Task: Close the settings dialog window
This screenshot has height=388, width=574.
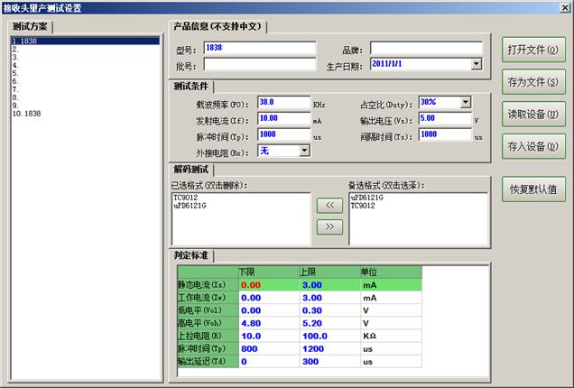Action: pos(563,7)
